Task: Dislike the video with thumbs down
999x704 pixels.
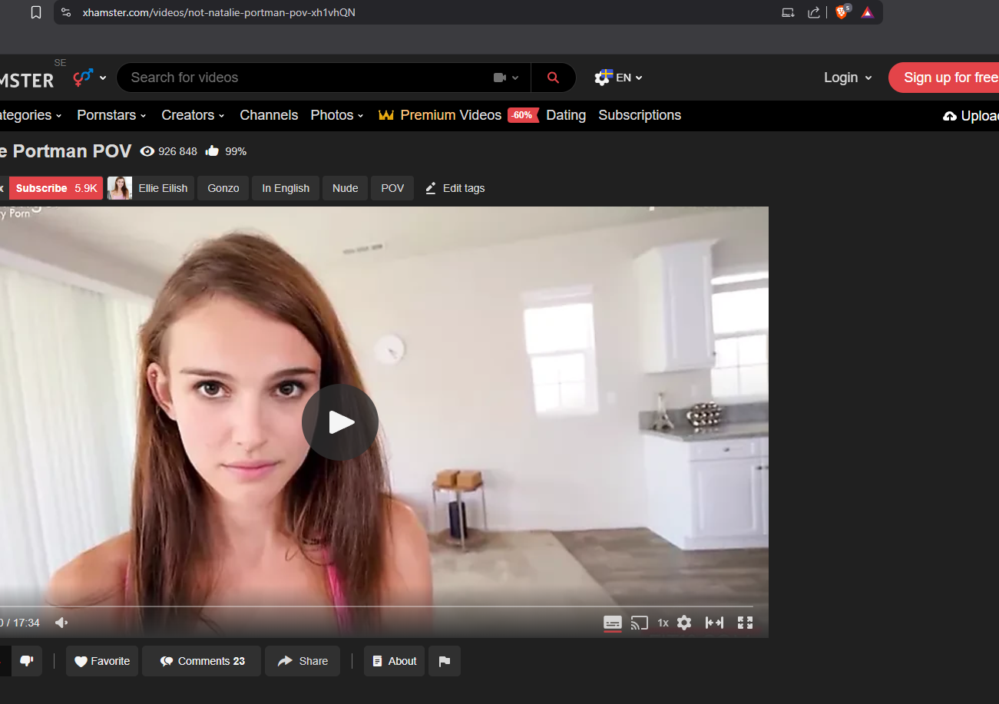Action: pos(26,661)
